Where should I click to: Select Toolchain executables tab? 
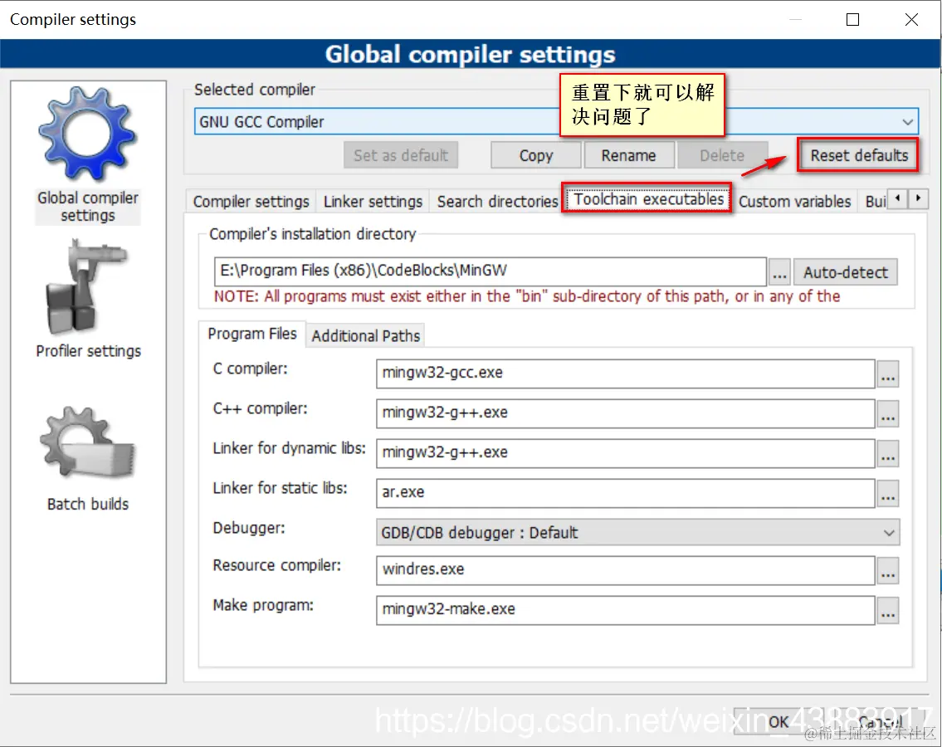(x=648, y=199)
